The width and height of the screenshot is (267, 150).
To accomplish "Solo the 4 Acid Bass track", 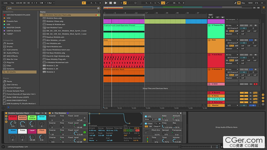I will (x=251, y=55).
